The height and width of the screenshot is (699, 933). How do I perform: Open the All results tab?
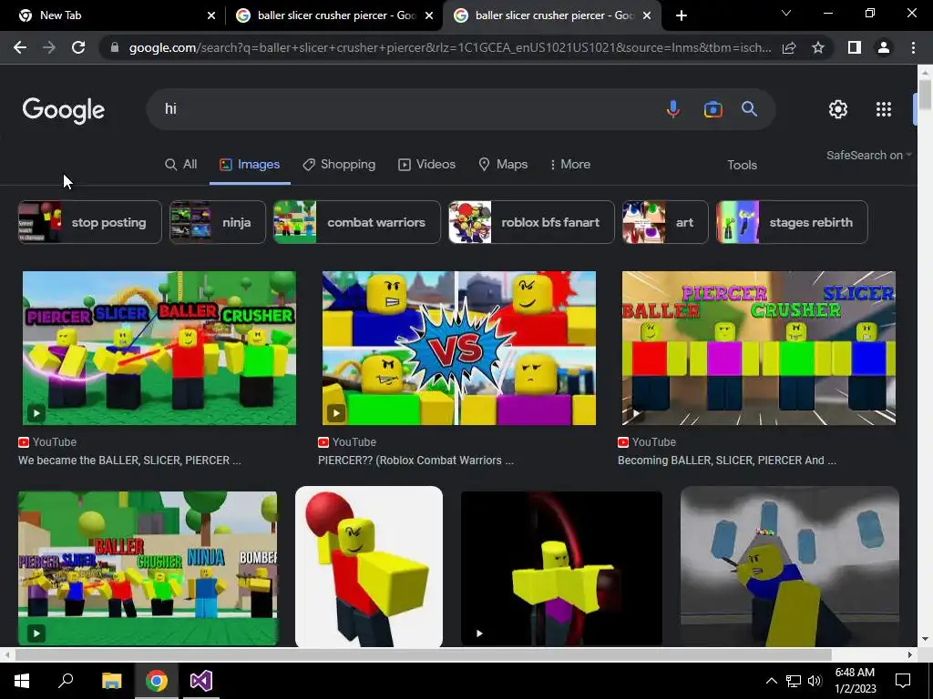point(181,165)
